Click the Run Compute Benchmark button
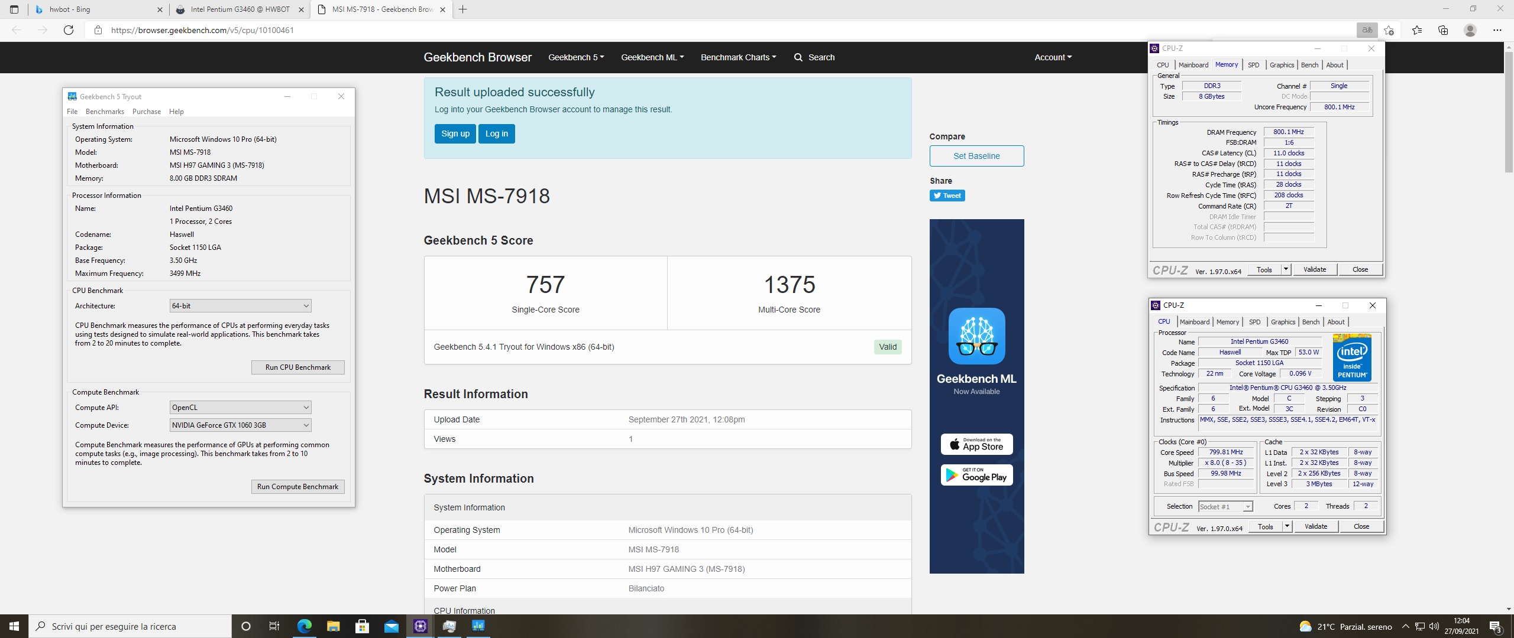The image size is (1514, 638). click(x=297, y=487)
